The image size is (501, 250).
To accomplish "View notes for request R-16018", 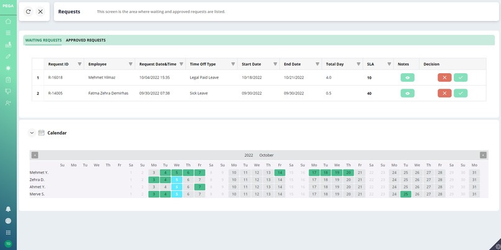I will (407, 78).
